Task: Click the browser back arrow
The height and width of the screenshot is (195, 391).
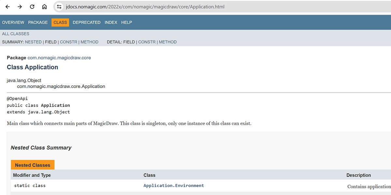Action: pyautogui.click(x=7, y=6)
